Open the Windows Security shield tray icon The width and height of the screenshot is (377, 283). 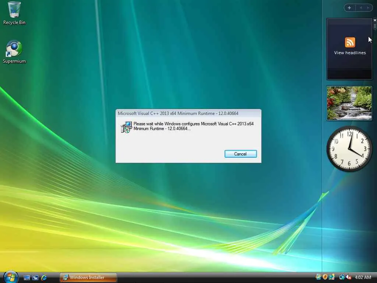pos(325,277)
